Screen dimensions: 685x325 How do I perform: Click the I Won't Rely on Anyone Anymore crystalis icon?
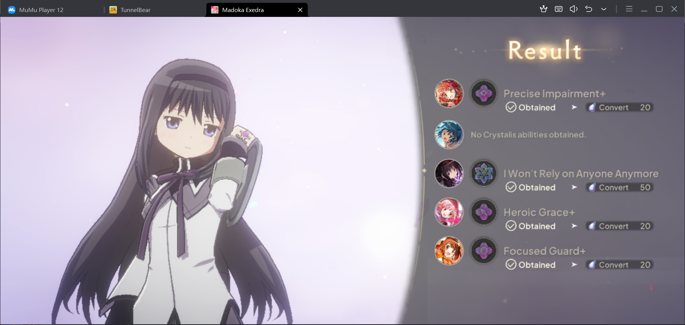(x=484, y=173)
